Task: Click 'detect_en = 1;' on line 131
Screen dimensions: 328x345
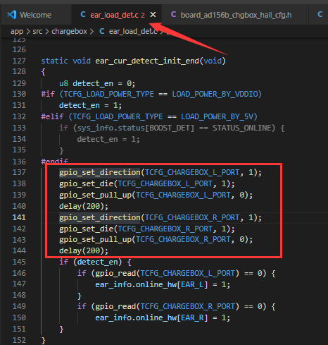Action: tap(90, 105)
